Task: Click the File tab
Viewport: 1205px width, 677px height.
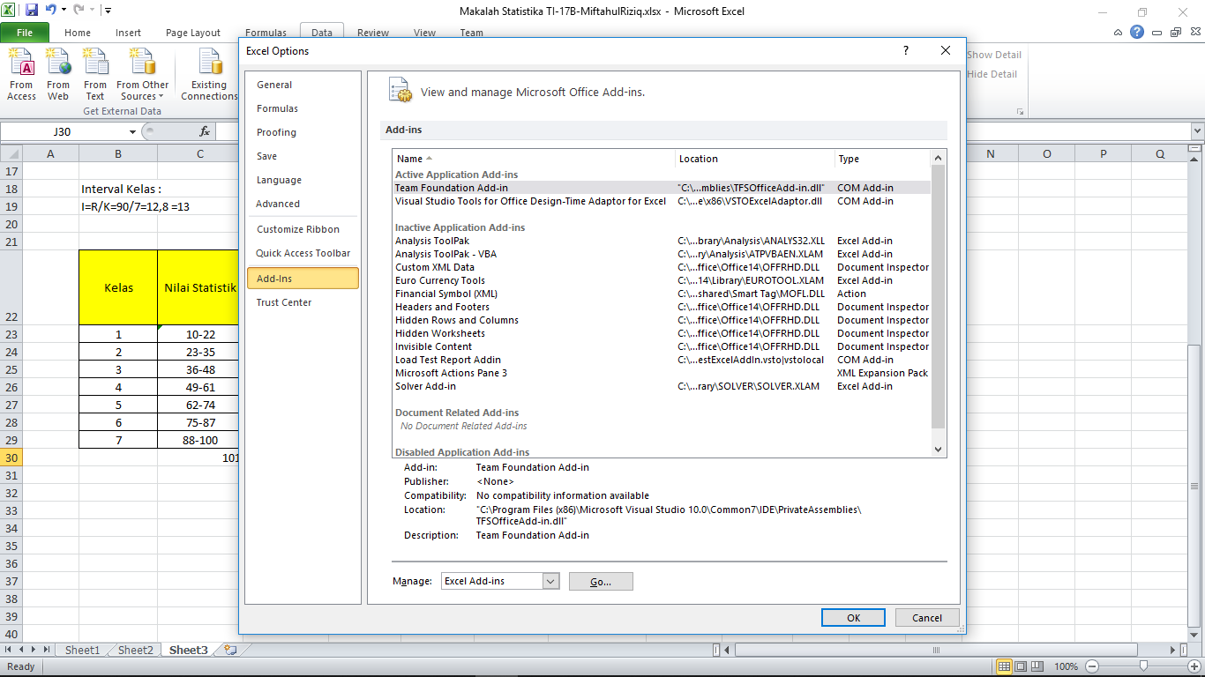Action: pyautogui.click(x=25, y=33)
